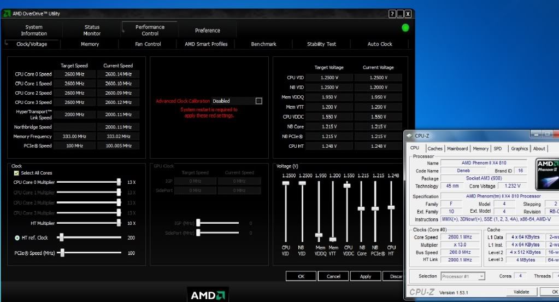Click the AMD logo at bottom
This screenshot has width=559, height=302.
coord(208,295)
